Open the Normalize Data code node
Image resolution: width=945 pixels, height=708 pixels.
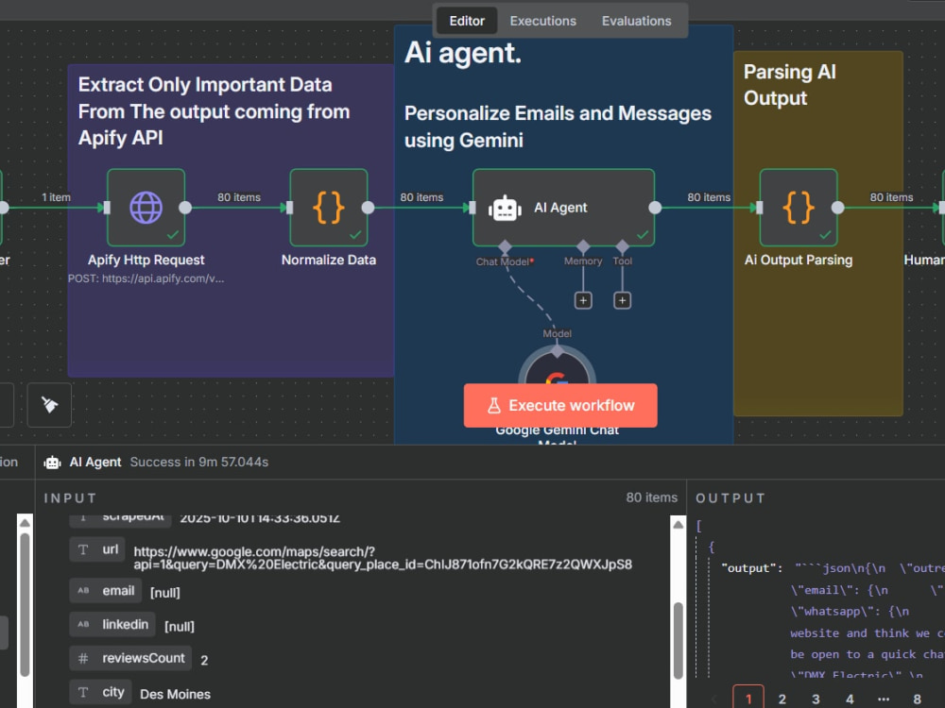pyautogui.click(x=329, y=208)
